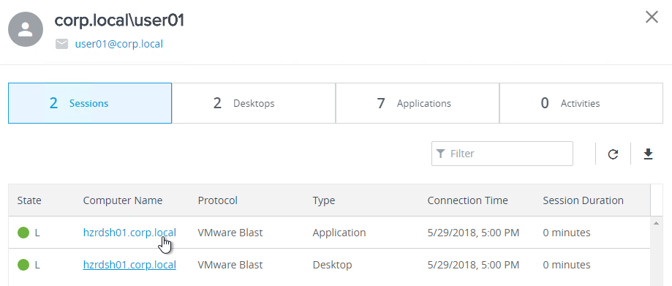
Task: Switch to the Desktops tab
Action: (253, 103)
